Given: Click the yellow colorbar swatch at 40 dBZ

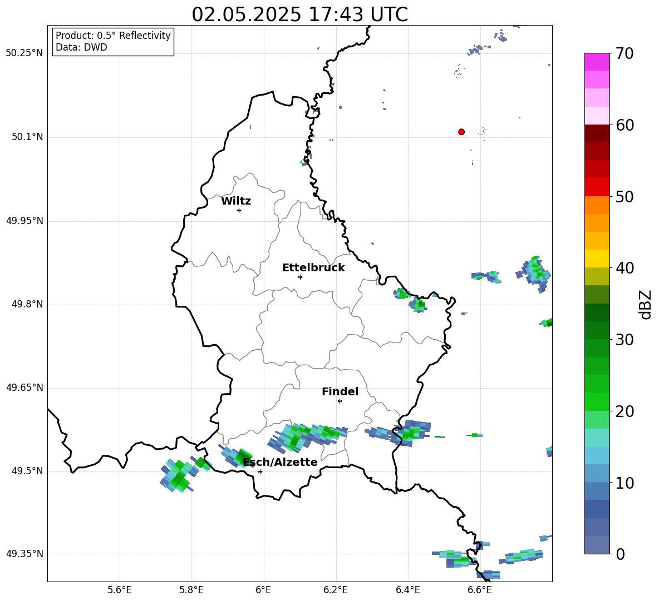Looking at the screenshot, I should 597,259.
